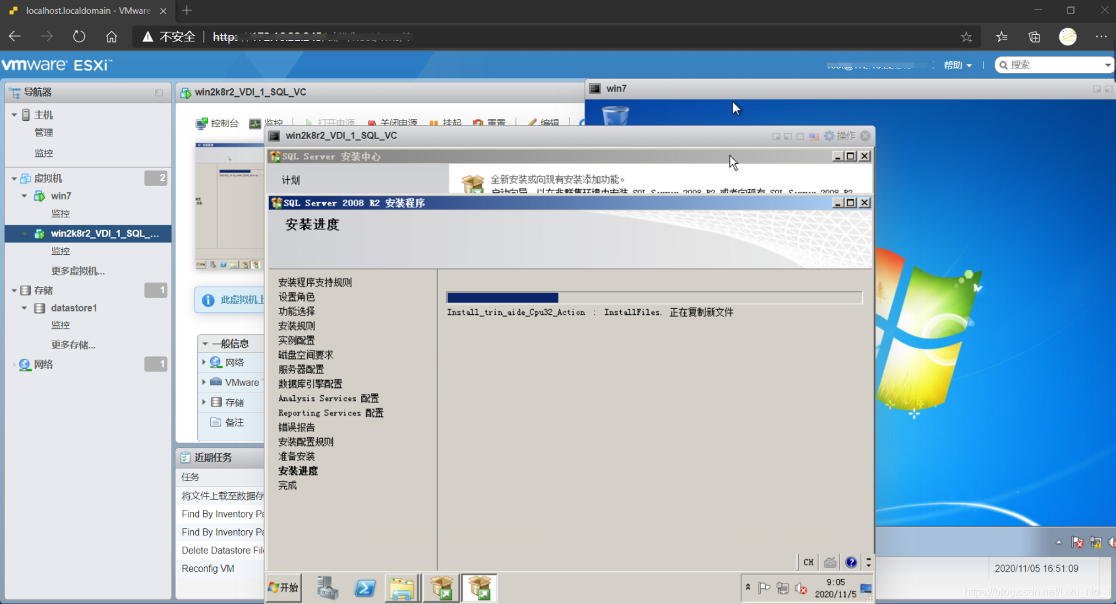Open 管理 under 主机

click(x=44, y=132)
